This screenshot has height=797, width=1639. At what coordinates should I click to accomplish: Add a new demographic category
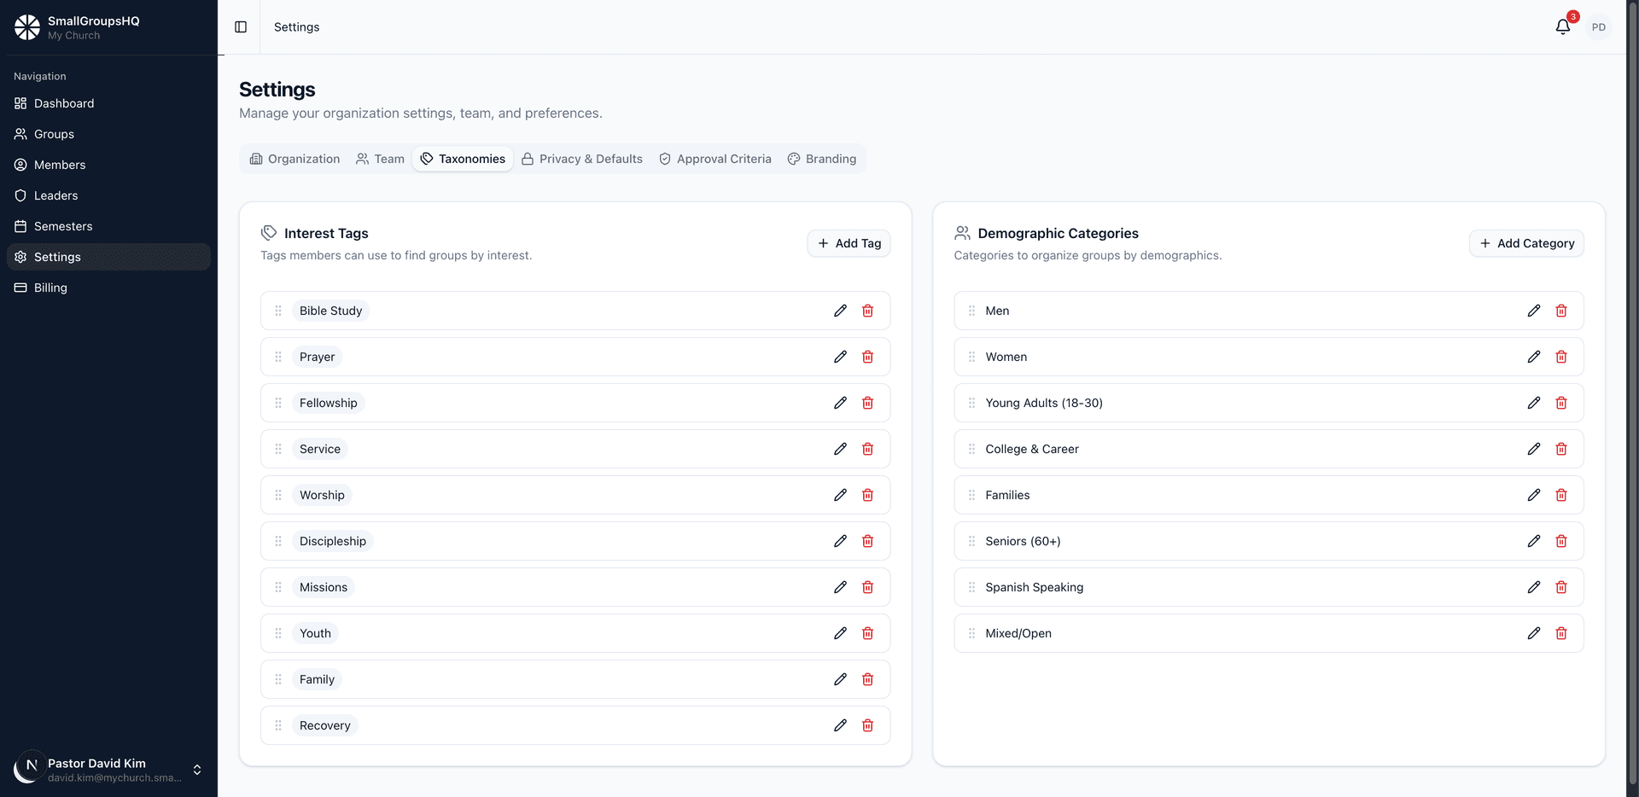[x=1527, y=243]
